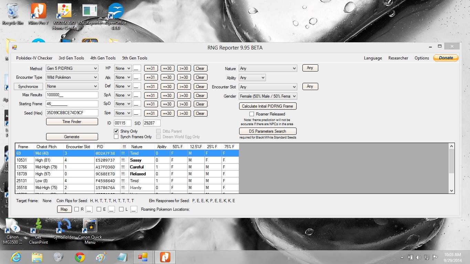Image resolution: width=470 pixels, height=264 pixels.
Task: Click the Generate button
Action: pos(72,137)
